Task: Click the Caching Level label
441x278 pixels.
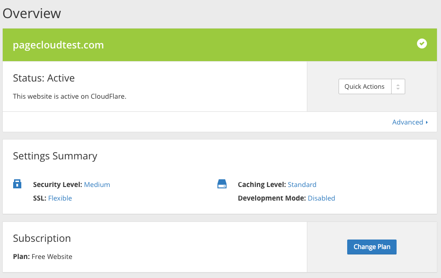Action: [262, 185]
